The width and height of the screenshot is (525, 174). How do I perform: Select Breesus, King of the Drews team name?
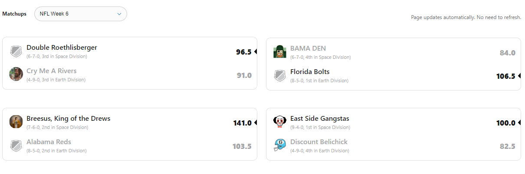click(x=68, y=119)
